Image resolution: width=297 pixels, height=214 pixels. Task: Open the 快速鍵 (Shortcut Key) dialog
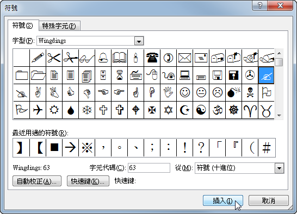(88, 181)
